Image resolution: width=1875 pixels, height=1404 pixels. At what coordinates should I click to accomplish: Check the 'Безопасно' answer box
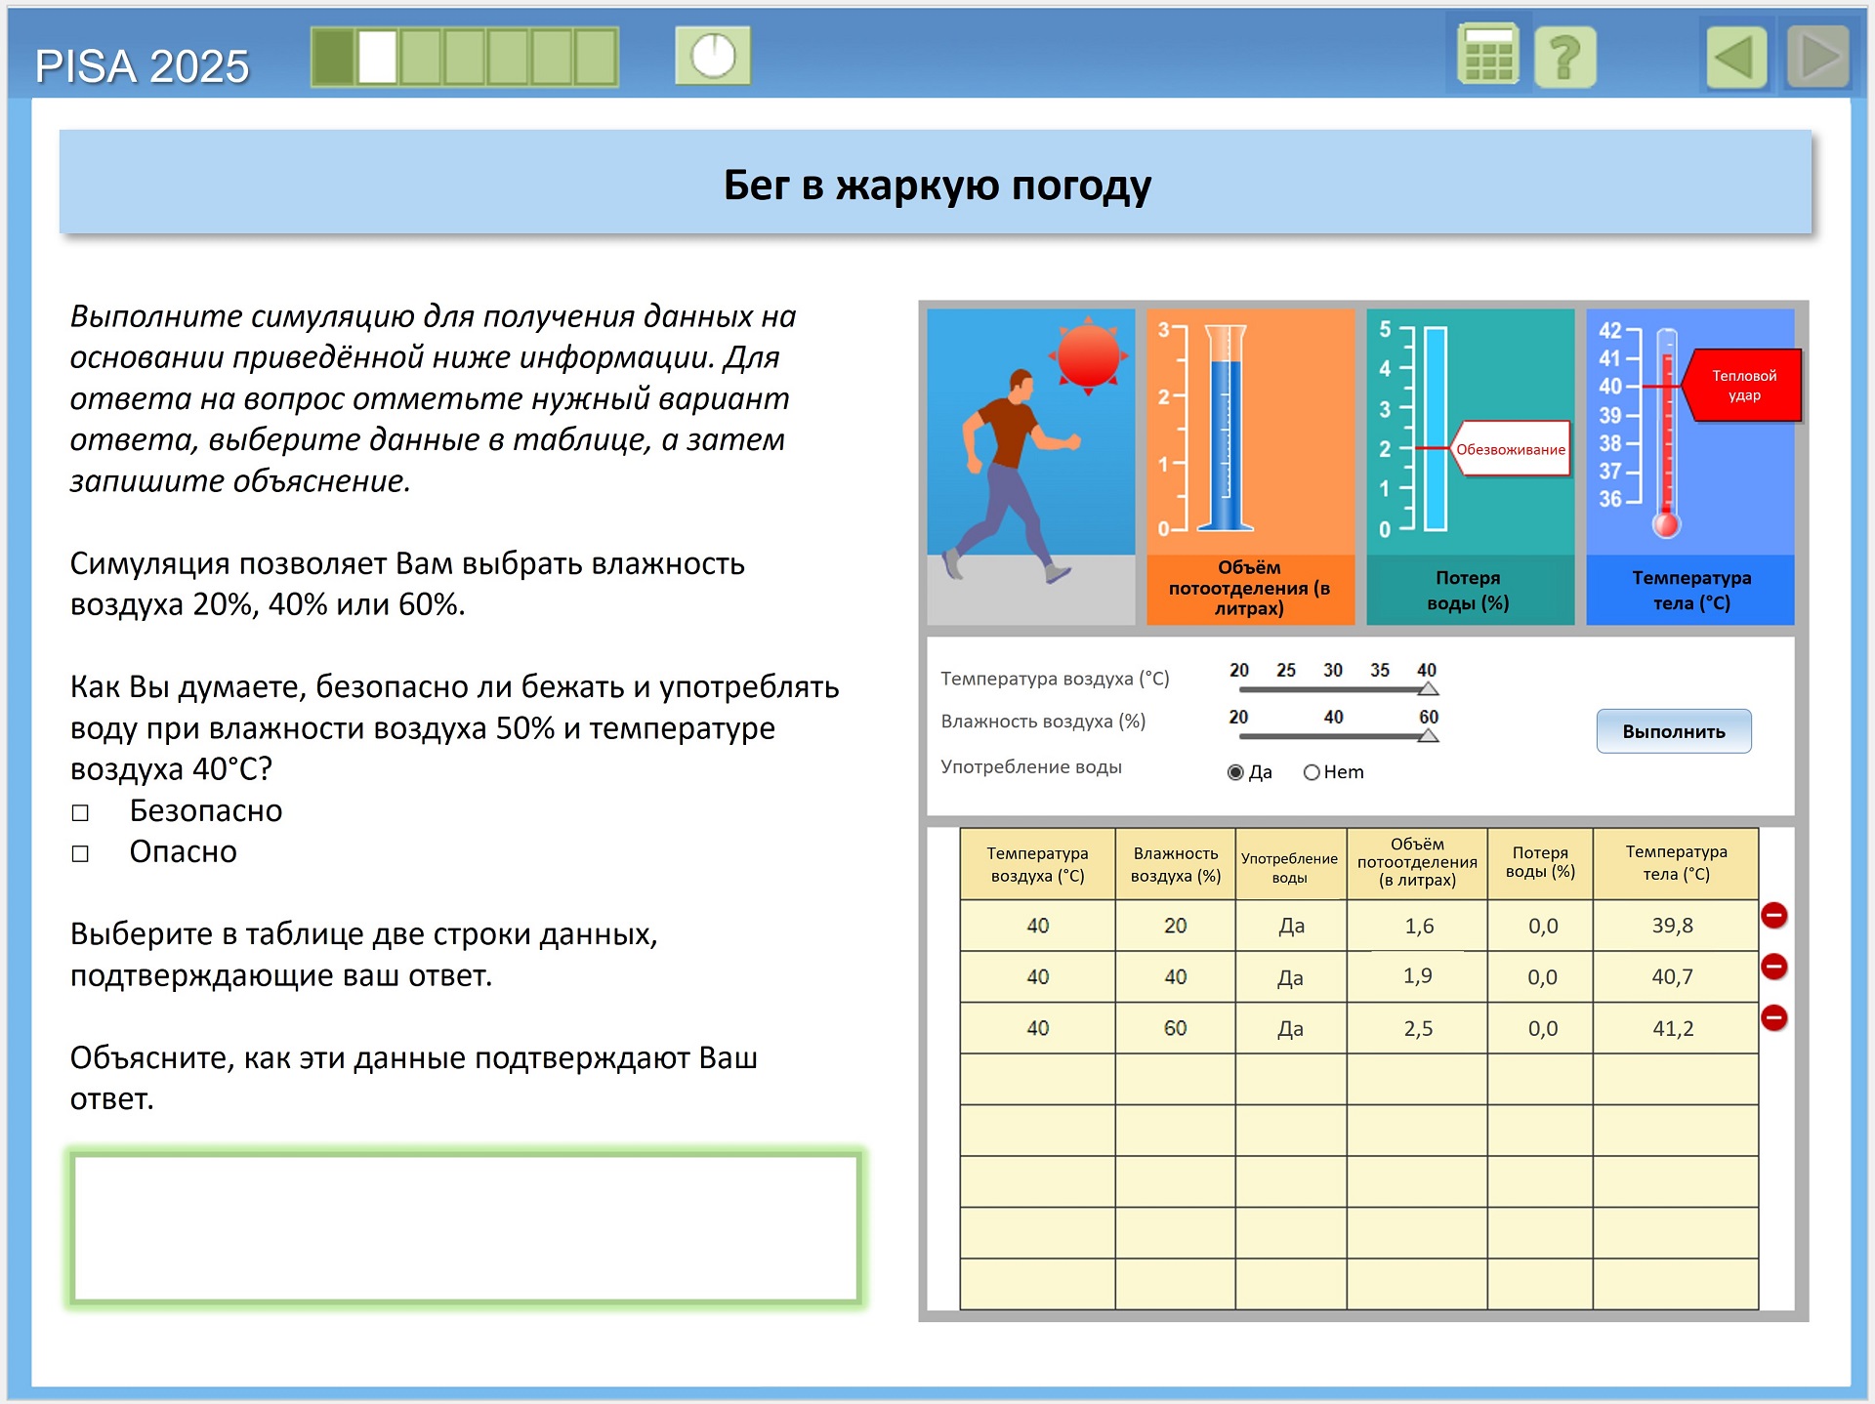81,812
